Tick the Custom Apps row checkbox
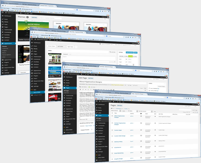Image resolution: width=201 pixels, height=163 pixels. [x=112, y=130]
